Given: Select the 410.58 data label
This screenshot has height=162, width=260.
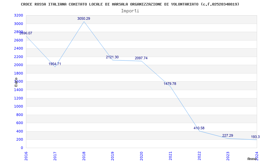Looking at the screenshot, I should [x=199, y=128].
